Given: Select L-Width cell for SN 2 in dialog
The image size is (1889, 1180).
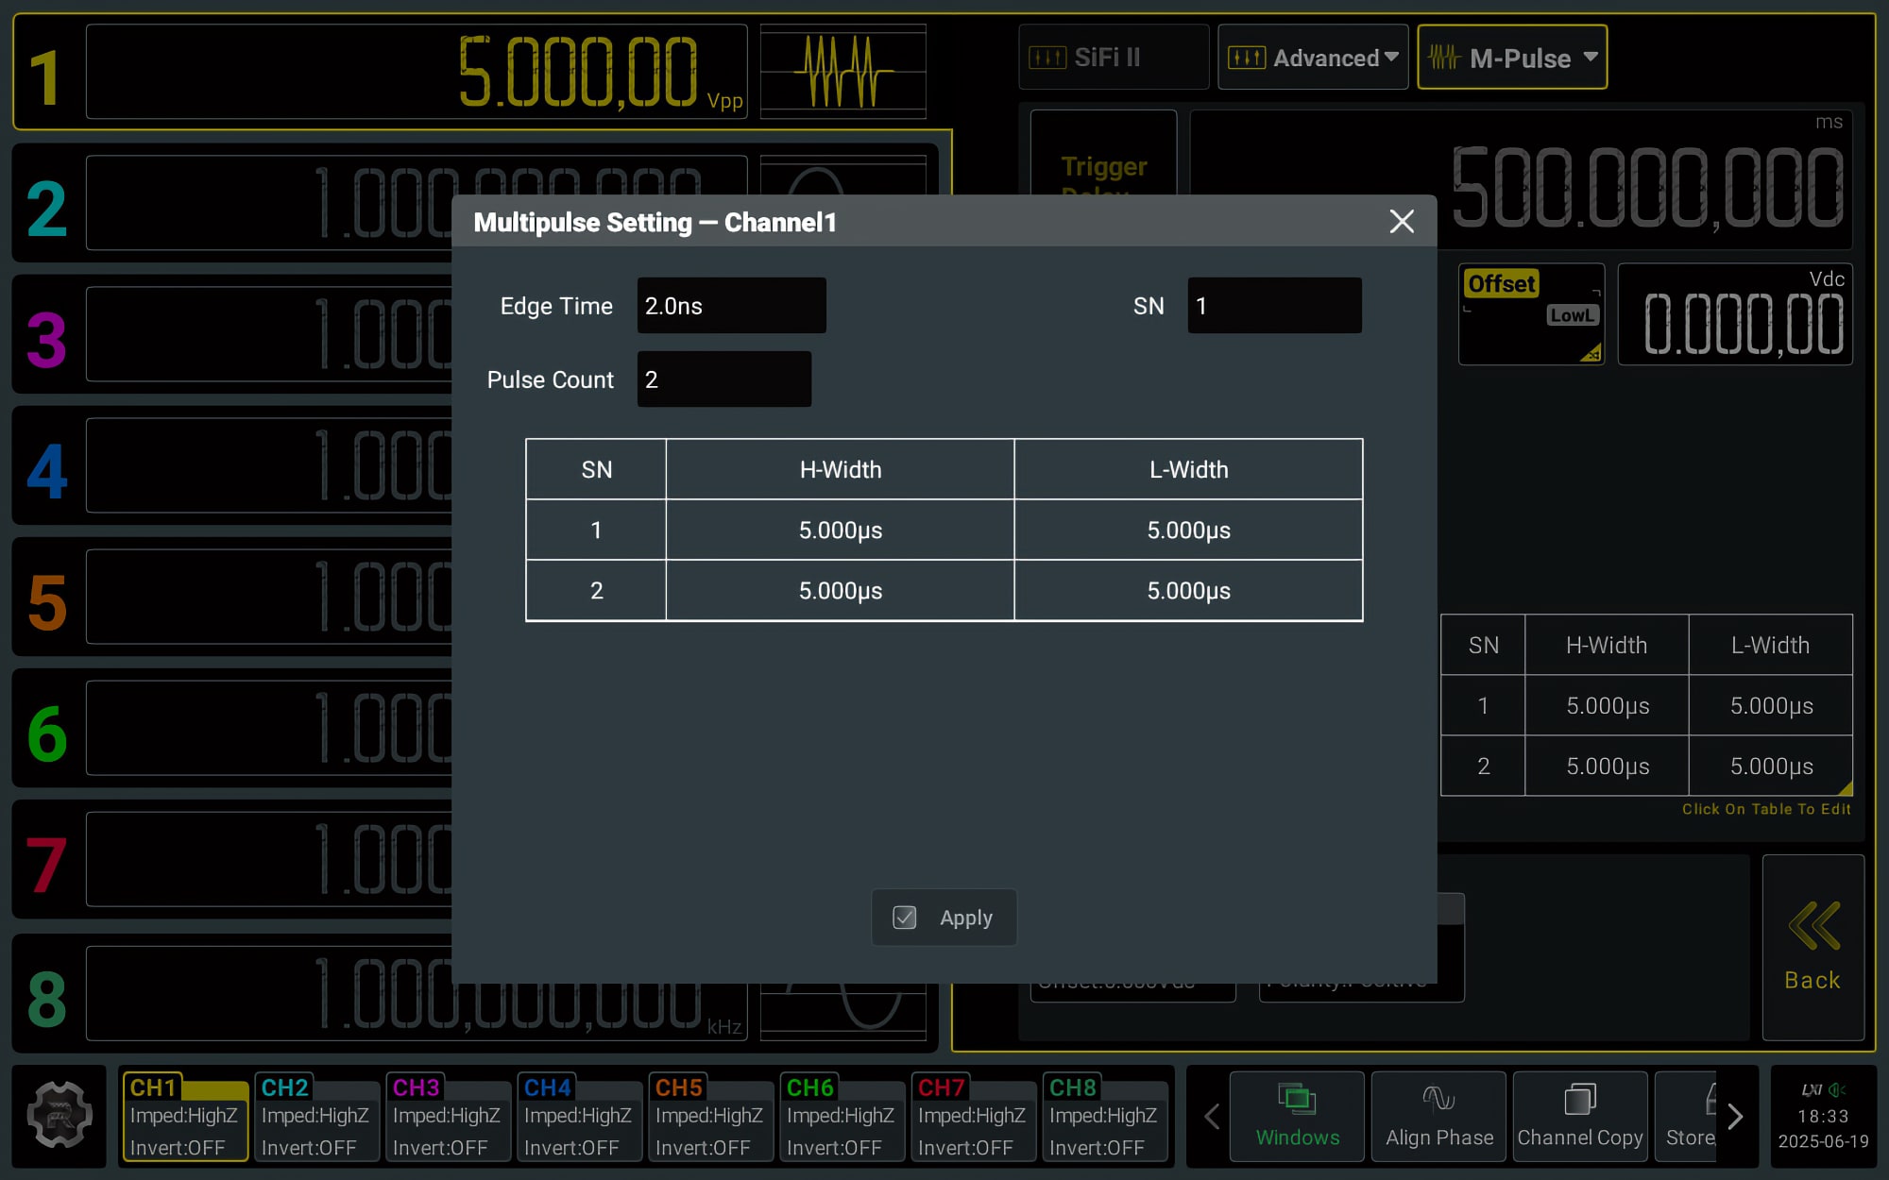Looking at the screenshot, I should (1188, 591).
